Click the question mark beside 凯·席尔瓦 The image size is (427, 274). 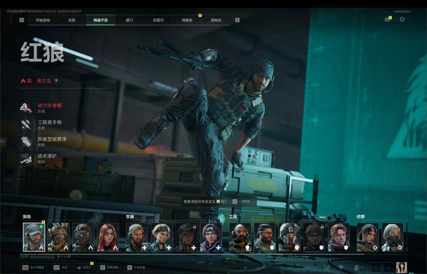[56, 81]
